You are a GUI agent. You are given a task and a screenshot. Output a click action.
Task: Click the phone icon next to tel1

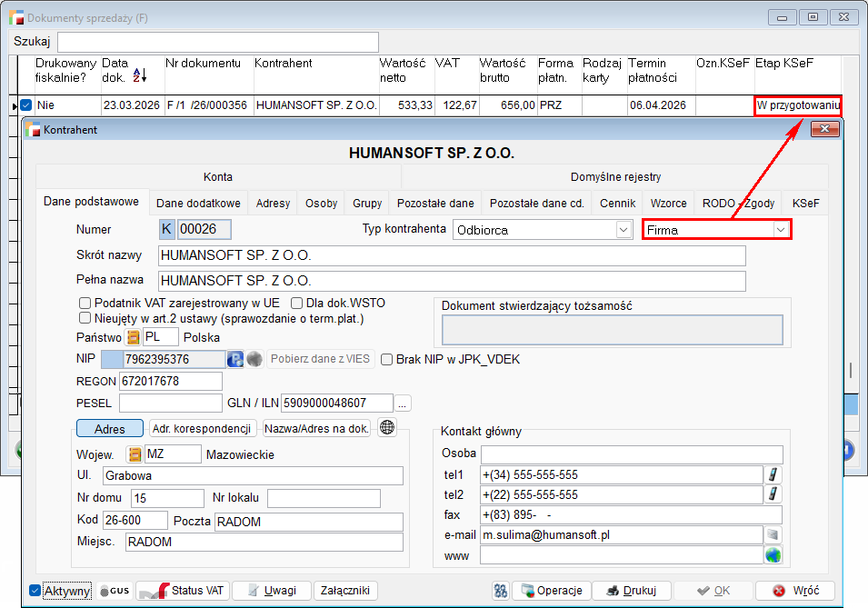click(774, 474)
